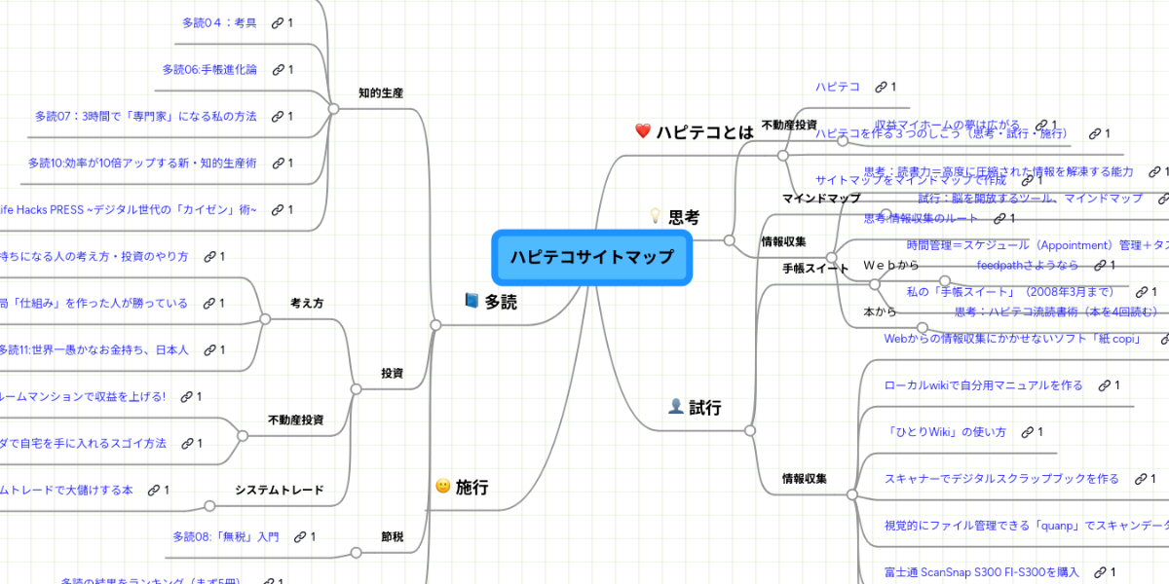The height and width of the screenshot is (584, 1169).
Task: Collapse the 多読 main branch circle
Action: [435, 325]
